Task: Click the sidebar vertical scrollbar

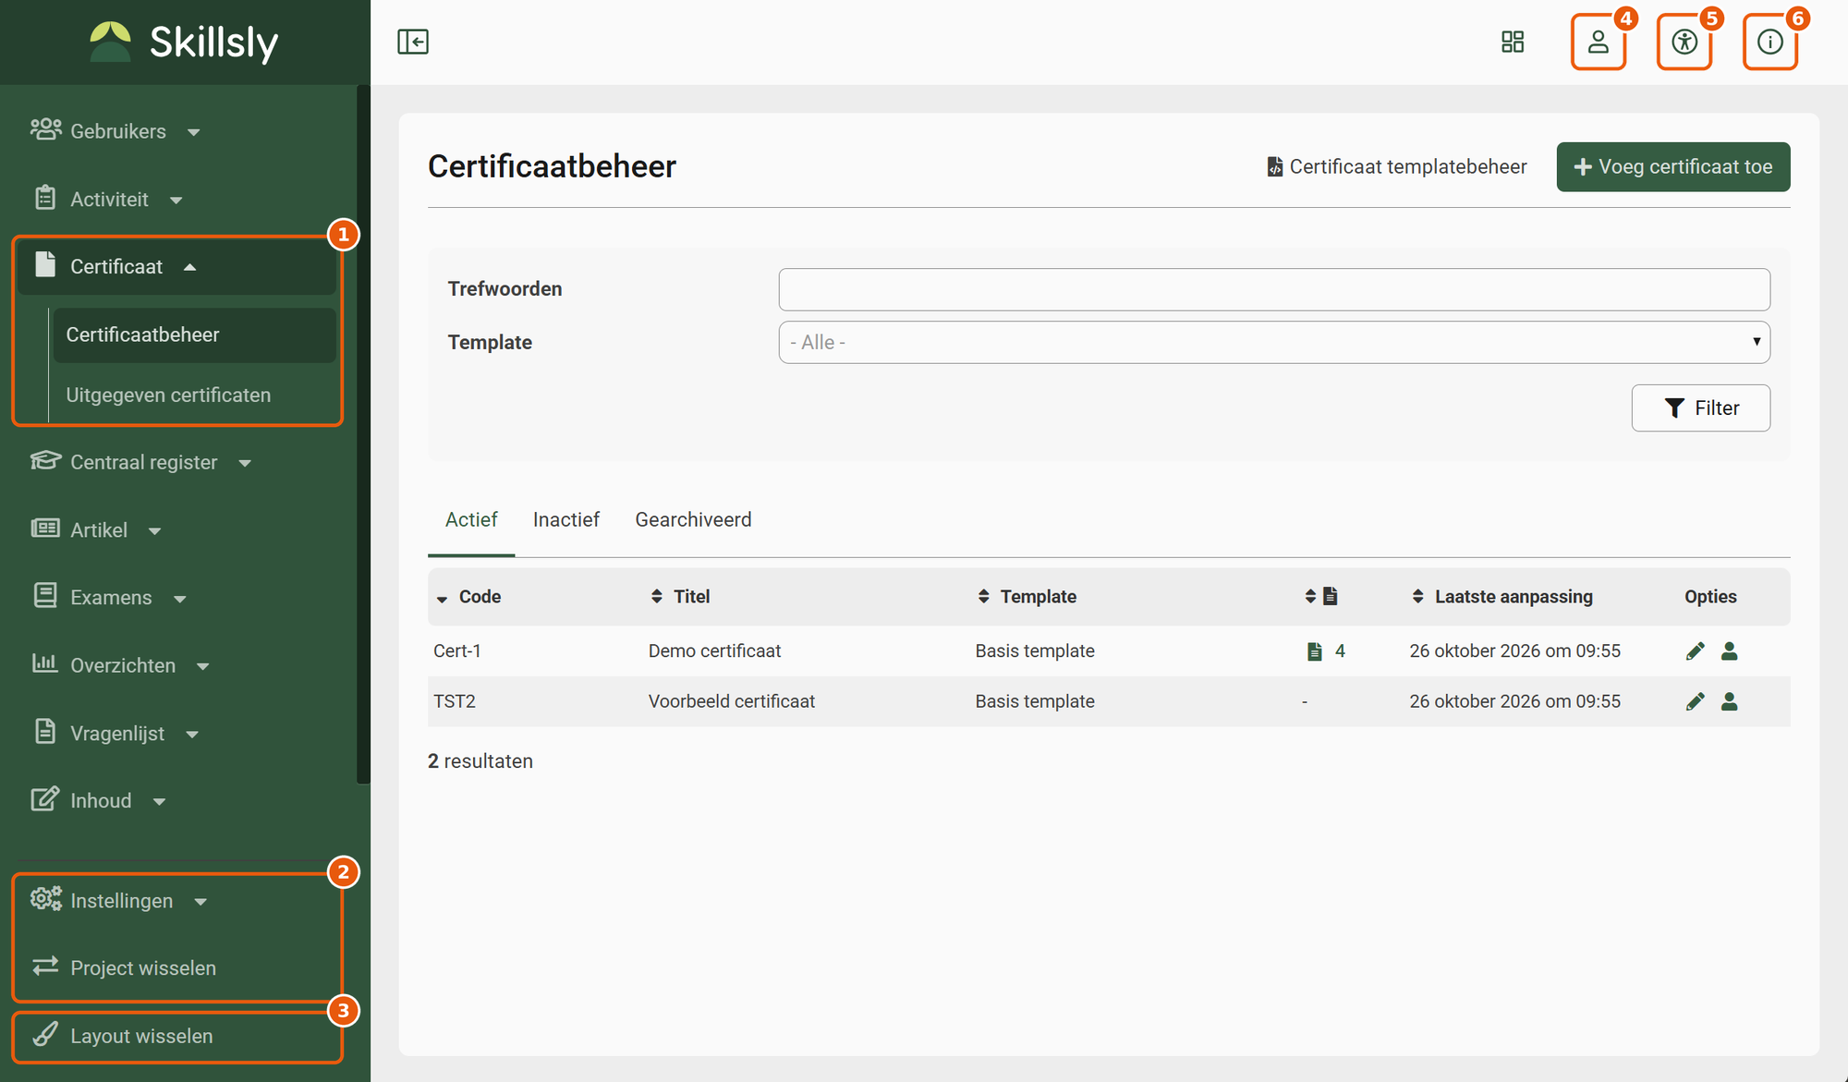Action: pyautogui.click(x=363, y=434)
